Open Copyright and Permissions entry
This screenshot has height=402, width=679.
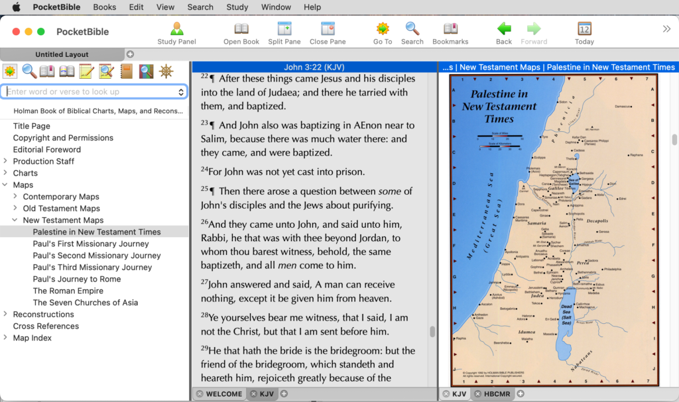pos(63,138)
